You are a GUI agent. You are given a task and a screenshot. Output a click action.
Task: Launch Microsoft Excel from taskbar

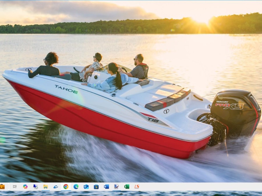127,187
